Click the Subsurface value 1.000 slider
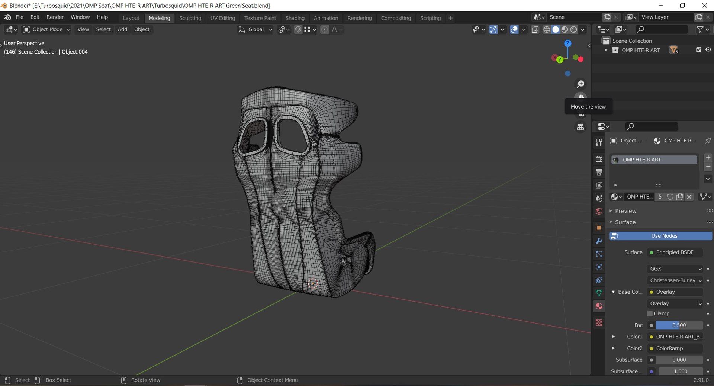714x386 pixels. click(681, 371)
